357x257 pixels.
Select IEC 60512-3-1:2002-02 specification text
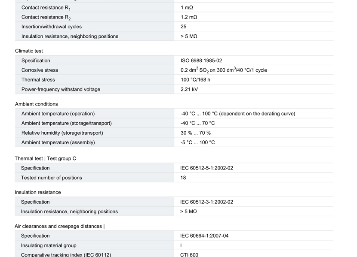pos(207,202)
